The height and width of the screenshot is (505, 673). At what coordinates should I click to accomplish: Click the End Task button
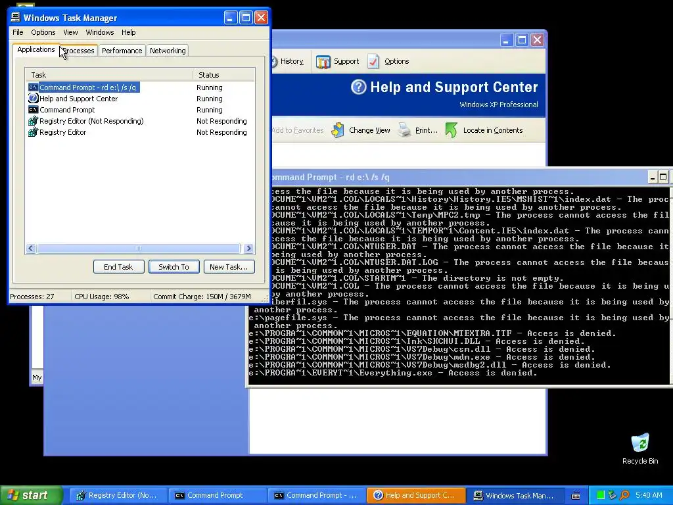point(118,267)
